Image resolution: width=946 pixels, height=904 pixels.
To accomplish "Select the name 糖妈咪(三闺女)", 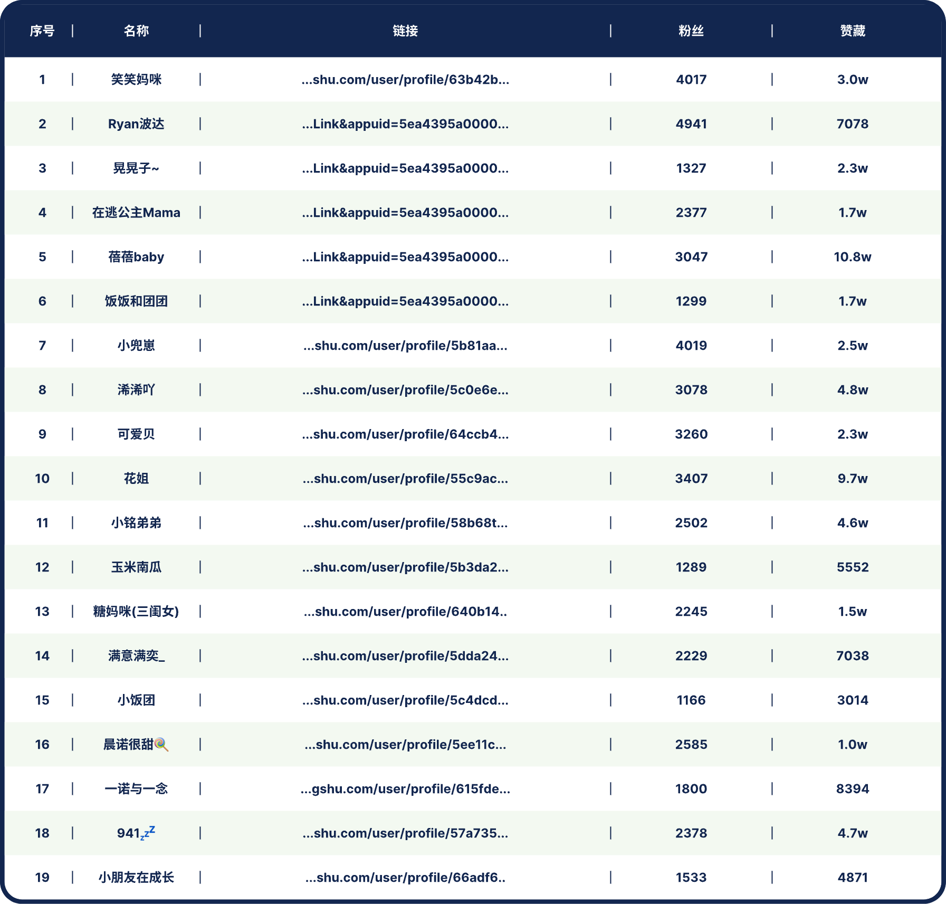I will 136,612.
